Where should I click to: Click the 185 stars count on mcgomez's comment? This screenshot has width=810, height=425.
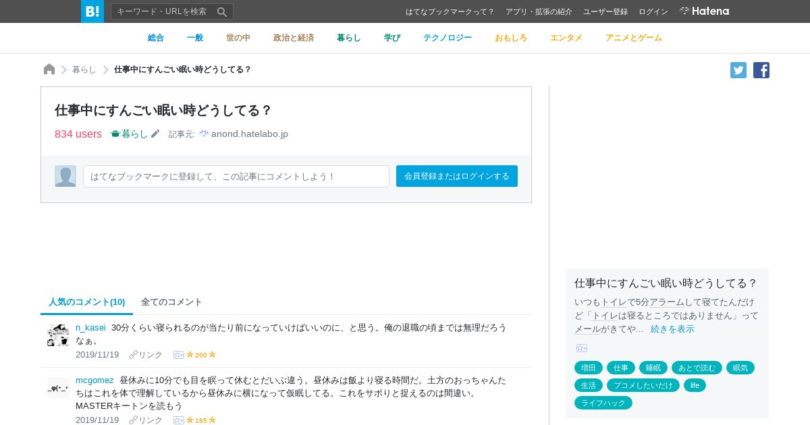201,420
